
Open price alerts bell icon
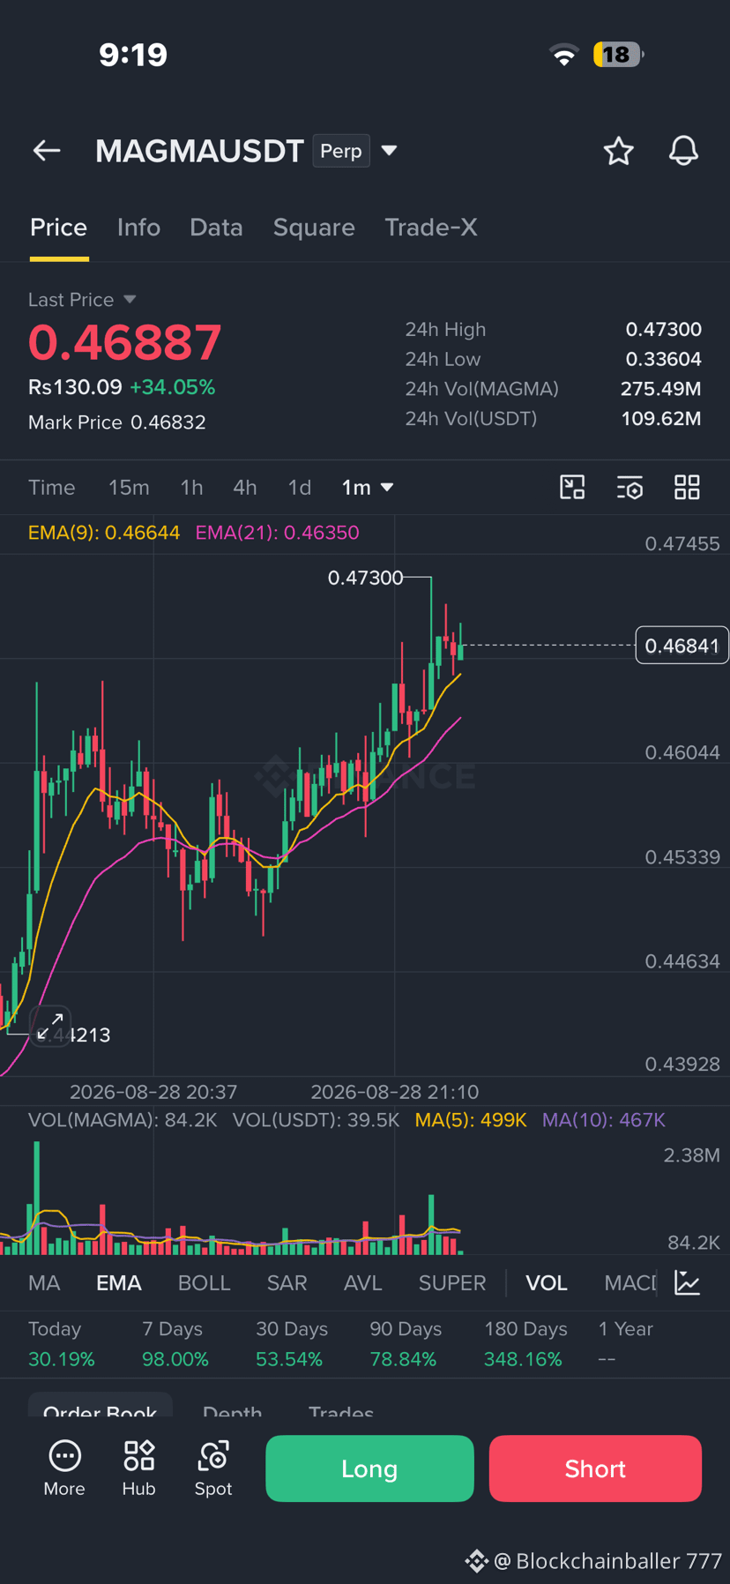(683, 151)
